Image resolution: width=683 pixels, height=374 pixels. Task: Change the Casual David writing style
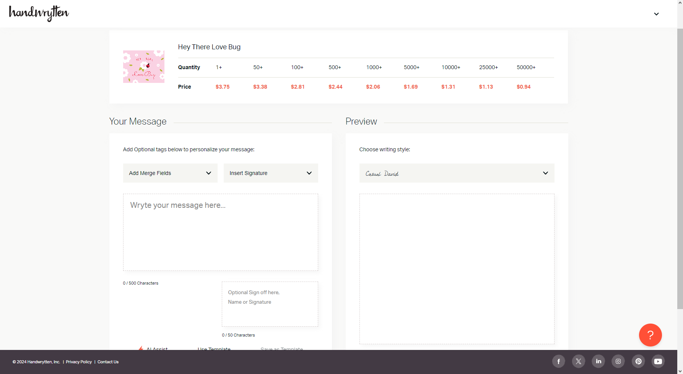[456, 173]
